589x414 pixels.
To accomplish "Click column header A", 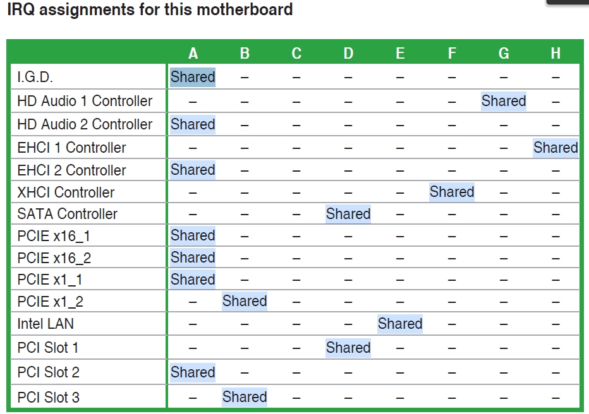I will tap(193, 53).
